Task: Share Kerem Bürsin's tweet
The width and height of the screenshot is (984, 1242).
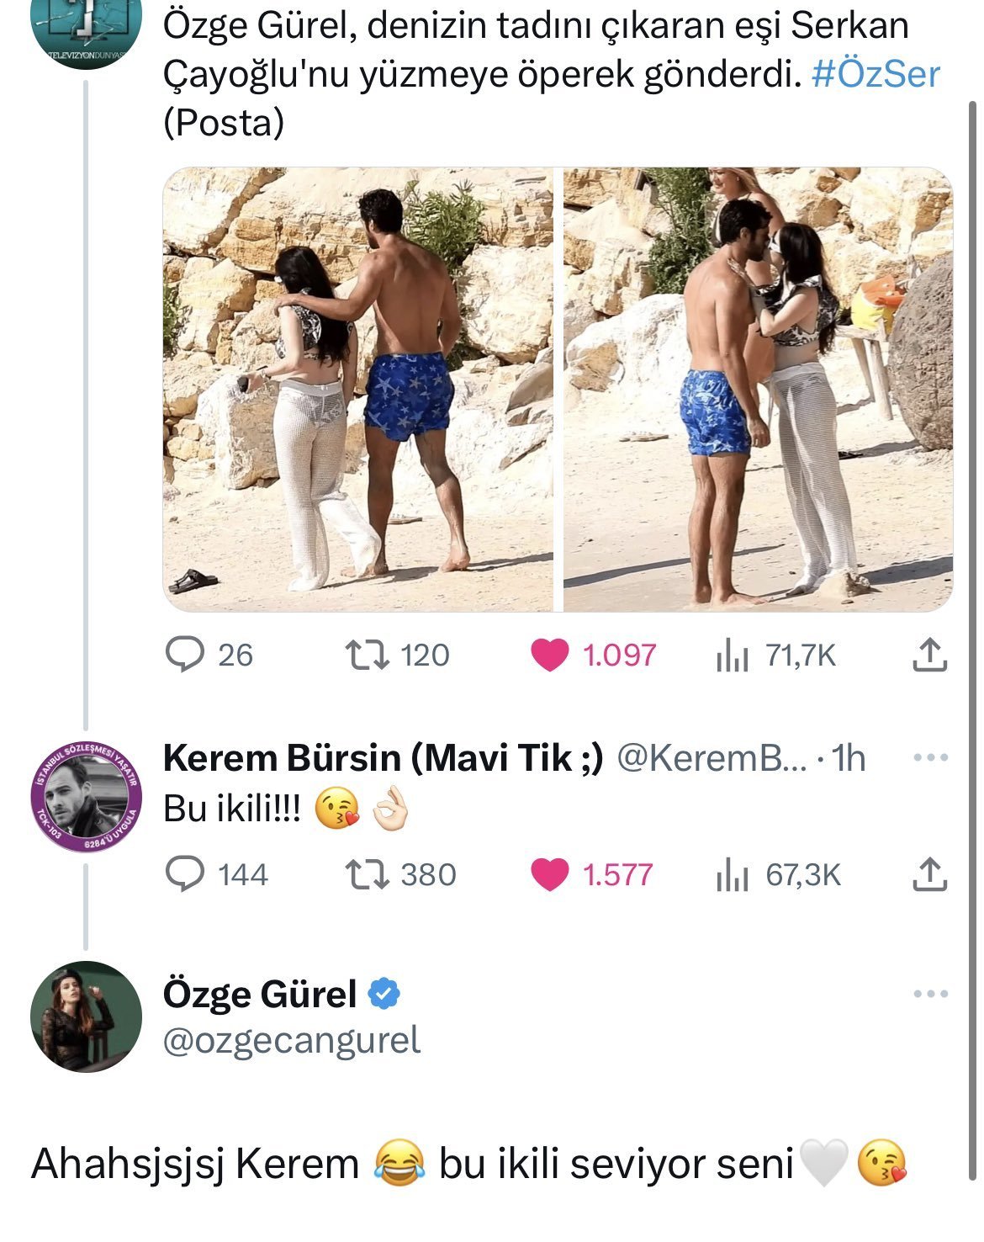Action: pos(929,874)
